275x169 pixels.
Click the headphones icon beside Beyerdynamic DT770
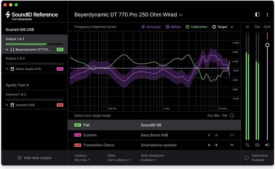[12, 50]
